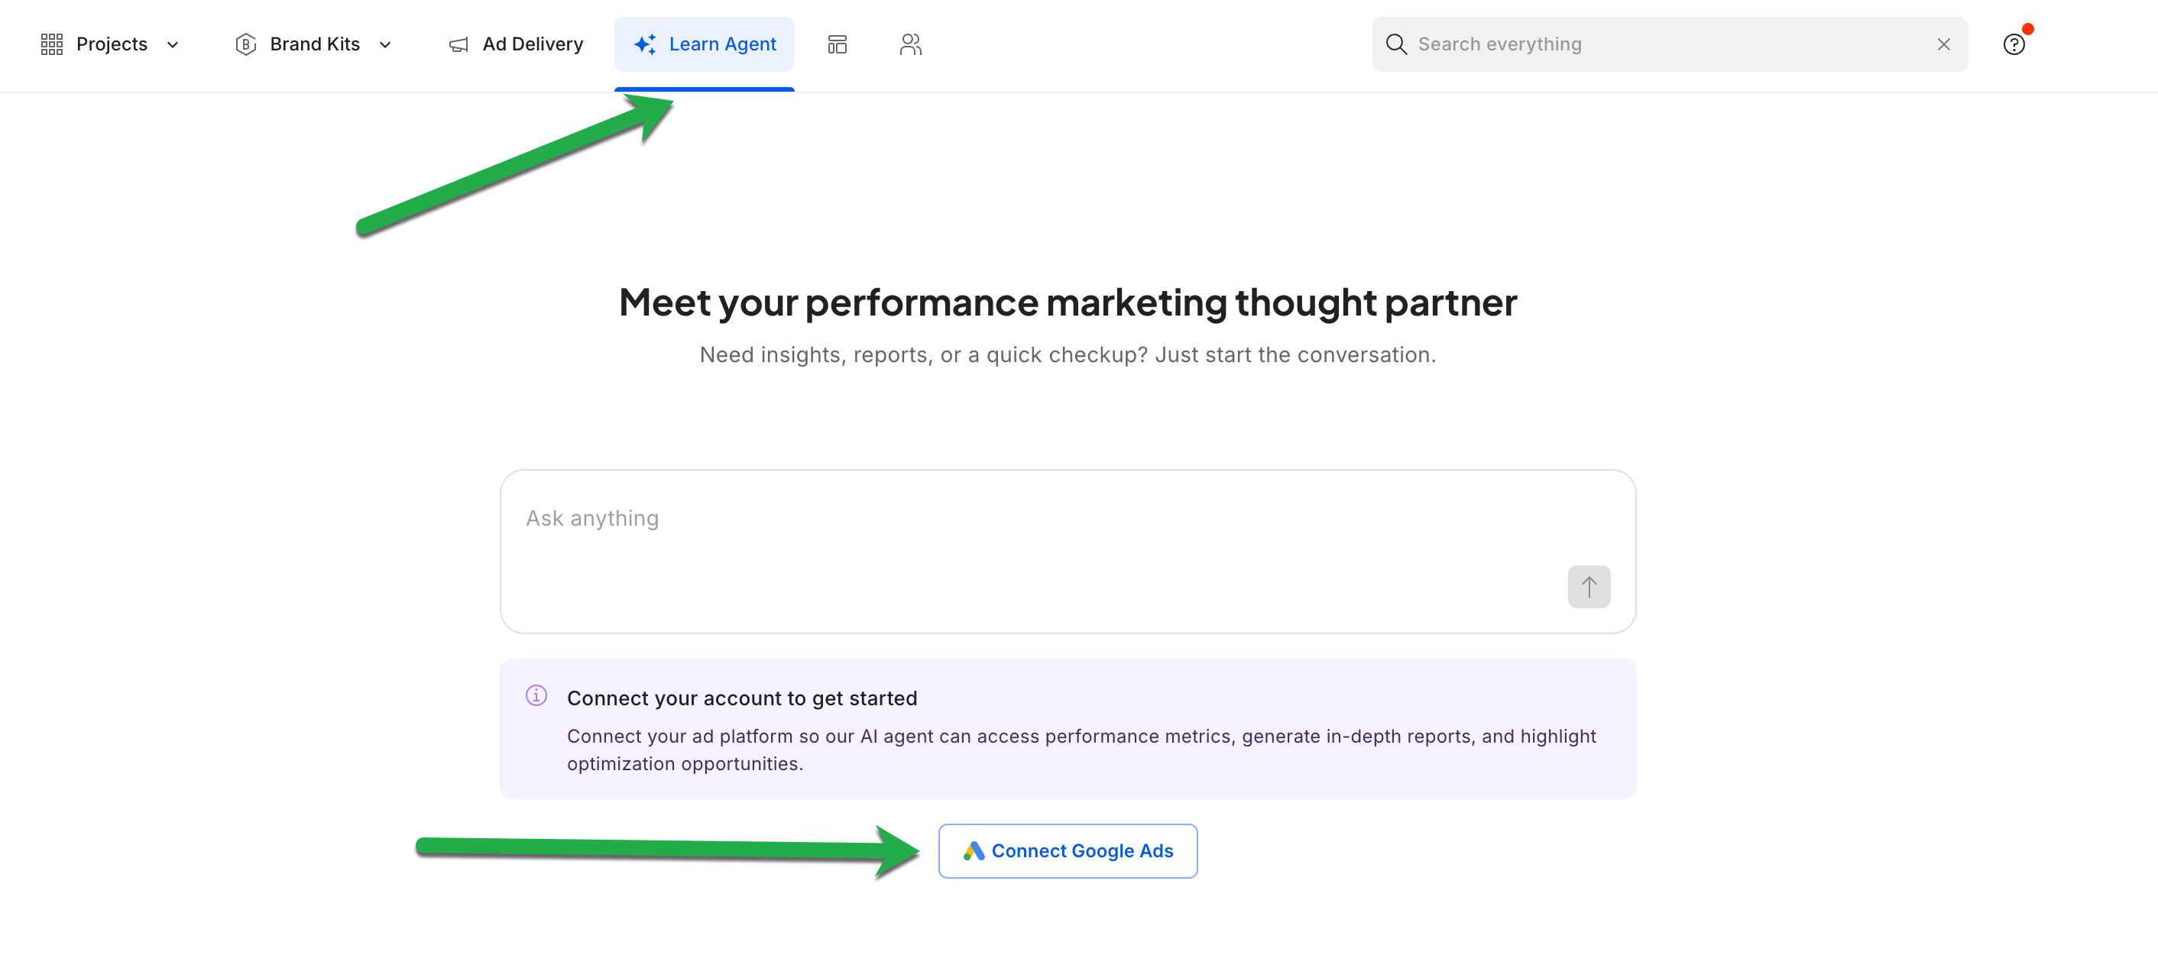Open the help question mark icon

click(2014, 44)
